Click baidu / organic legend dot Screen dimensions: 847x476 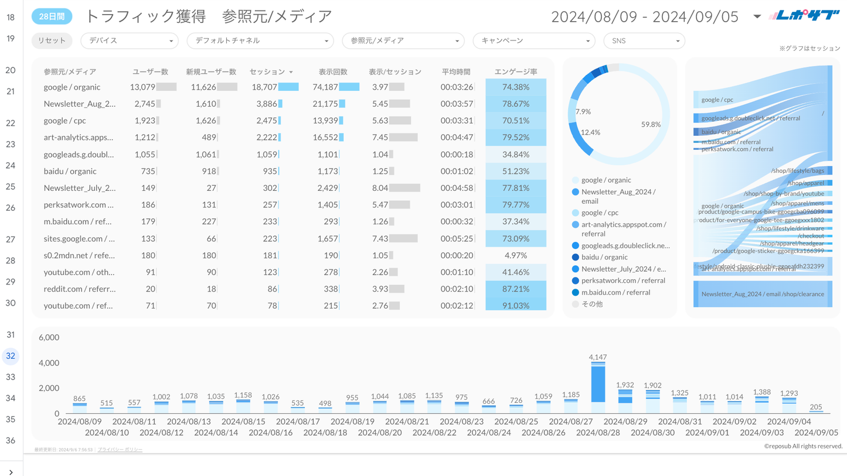[x=575, y=257]
